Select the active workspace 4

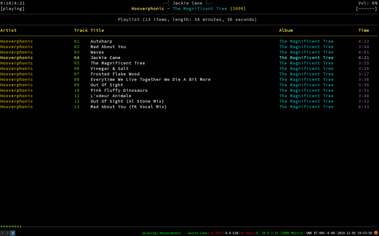pyautogui.click(x=13, y=233)
